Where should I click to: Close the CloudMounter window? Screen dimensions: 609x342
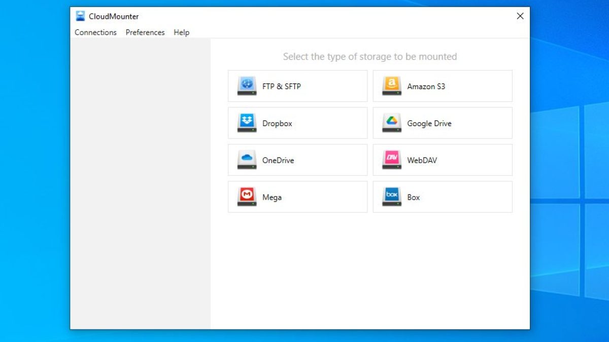(x=520, y=16)
